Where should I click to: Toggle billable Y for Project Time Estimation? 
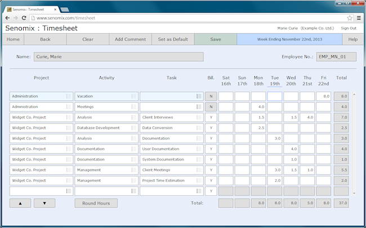(x=211, y=180)
